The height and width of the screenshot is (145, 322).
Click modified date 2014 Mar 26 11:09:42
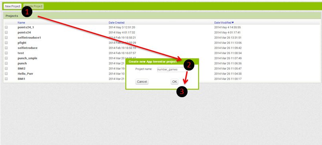point(228,48)
